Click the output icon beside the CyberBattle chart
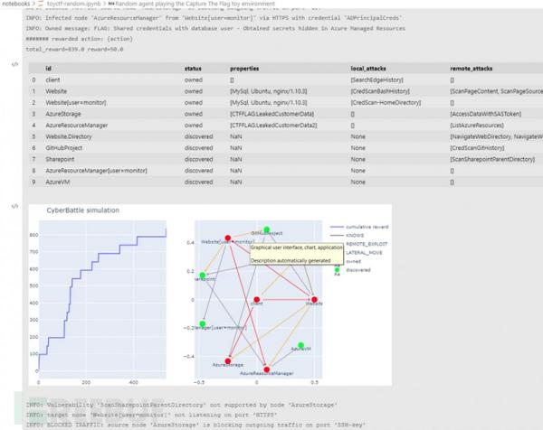543x430 pixels. [14, 207]
